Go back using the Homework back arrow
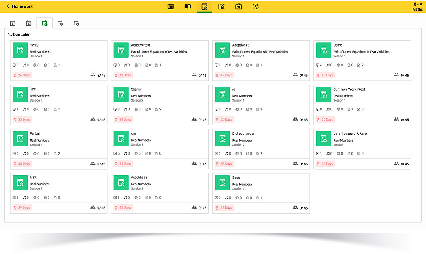Viewport: 426px width, 254px height. 9,6
